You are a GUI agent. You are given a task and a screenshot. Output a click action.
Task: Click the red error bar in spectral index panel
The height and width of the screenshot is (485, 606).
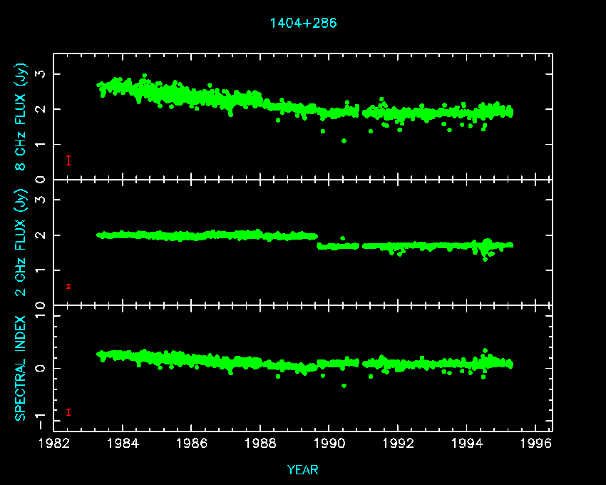(68, 412)
